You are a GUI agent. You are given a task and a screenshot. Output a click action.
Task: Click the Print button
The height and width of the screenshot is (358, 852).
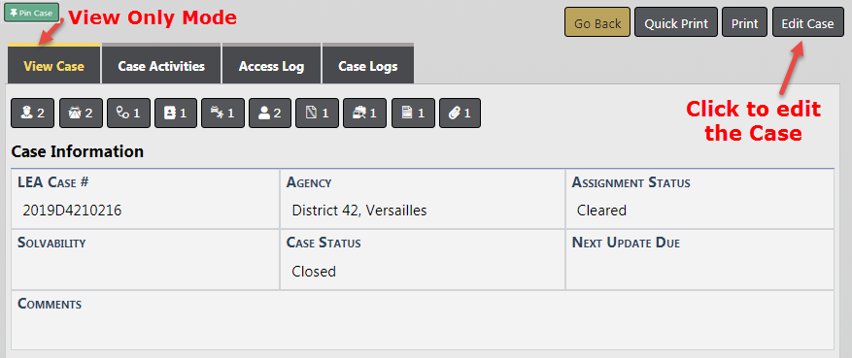pos(744,22)
